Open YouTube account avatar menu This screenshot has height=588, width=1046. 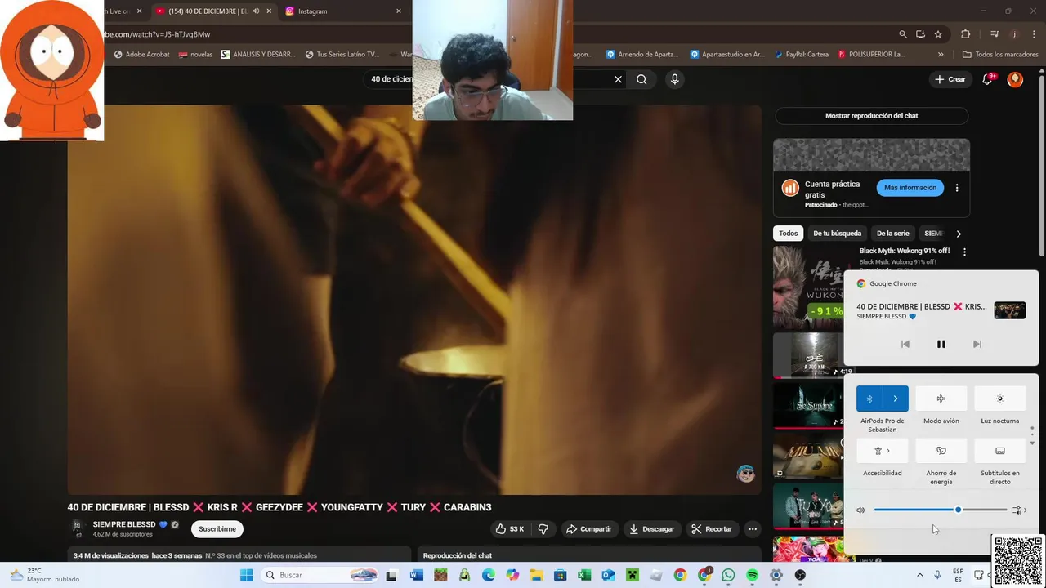point(1015,79)
